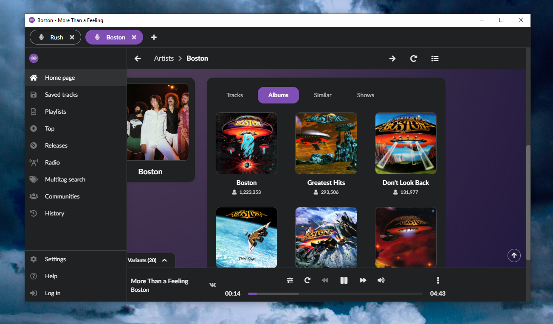The width and height of the screenshot is (553, 324).
Task: Open Playlists in sidebar
Action: point(76,112)
